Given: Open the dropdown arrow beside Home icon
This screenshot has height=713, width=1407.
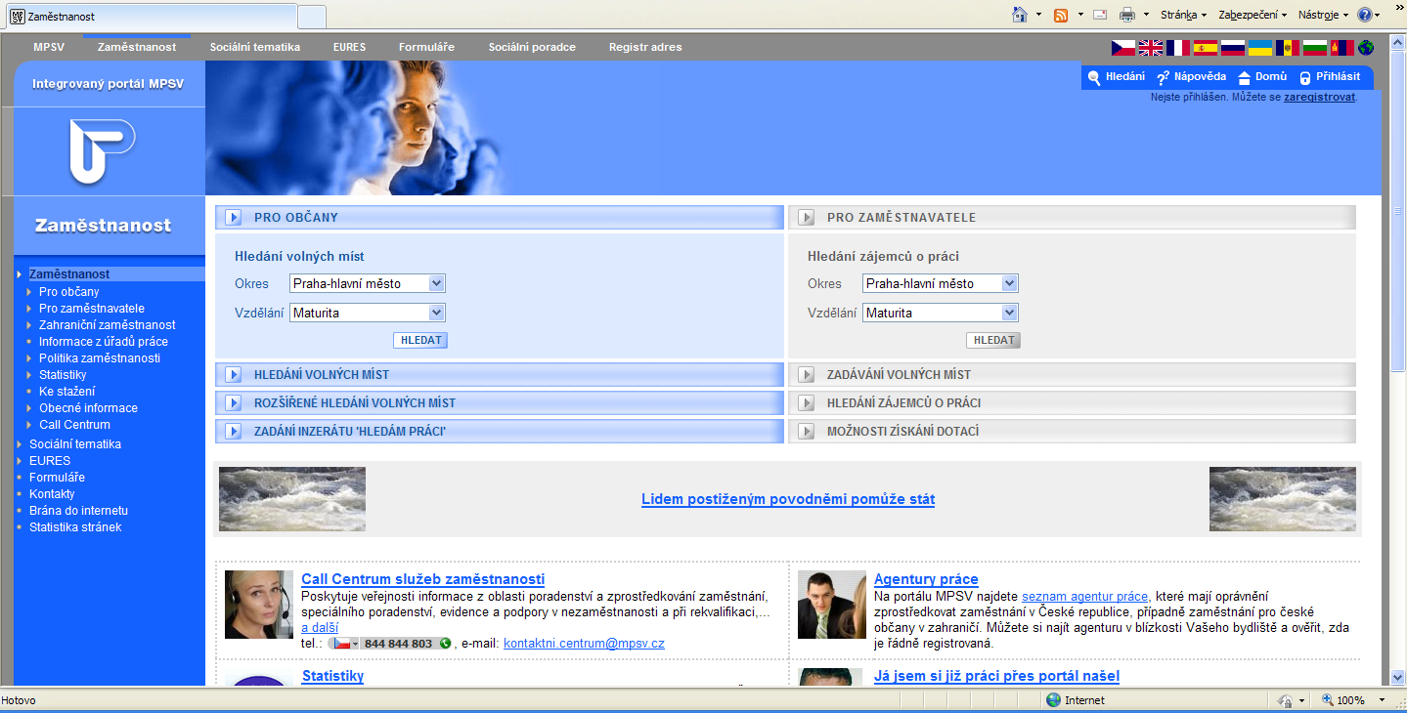Looking at the screenshot, I should pyautogui.click(x=1040, y=16).
